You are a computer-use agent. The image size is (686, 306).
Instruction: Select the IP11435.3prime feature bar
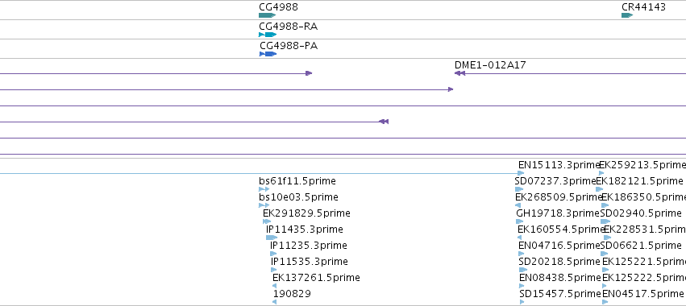[x=271, y=238]
